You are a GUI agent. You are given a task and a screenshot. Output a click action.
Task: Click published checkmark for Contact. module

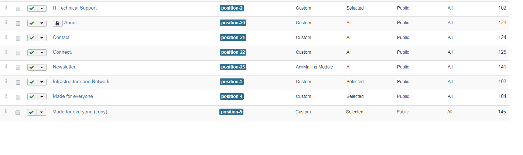(32, 38)
